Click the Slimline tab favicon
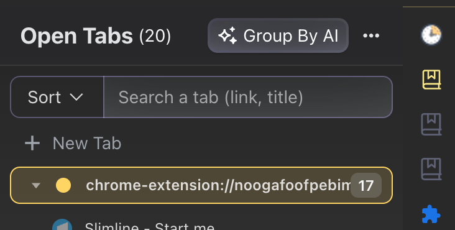Image resolution: width=455 pixels, height=230 pixels. coord(62,225)
